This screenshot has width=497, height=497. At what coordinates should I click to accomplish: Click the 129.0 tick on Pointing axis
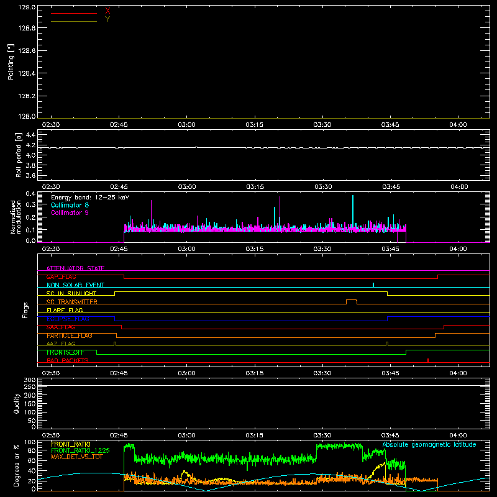pyautogui.click(x=27, y=7)
